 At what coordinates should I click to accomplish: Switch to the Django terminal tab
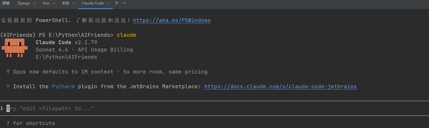click(24, 3)
